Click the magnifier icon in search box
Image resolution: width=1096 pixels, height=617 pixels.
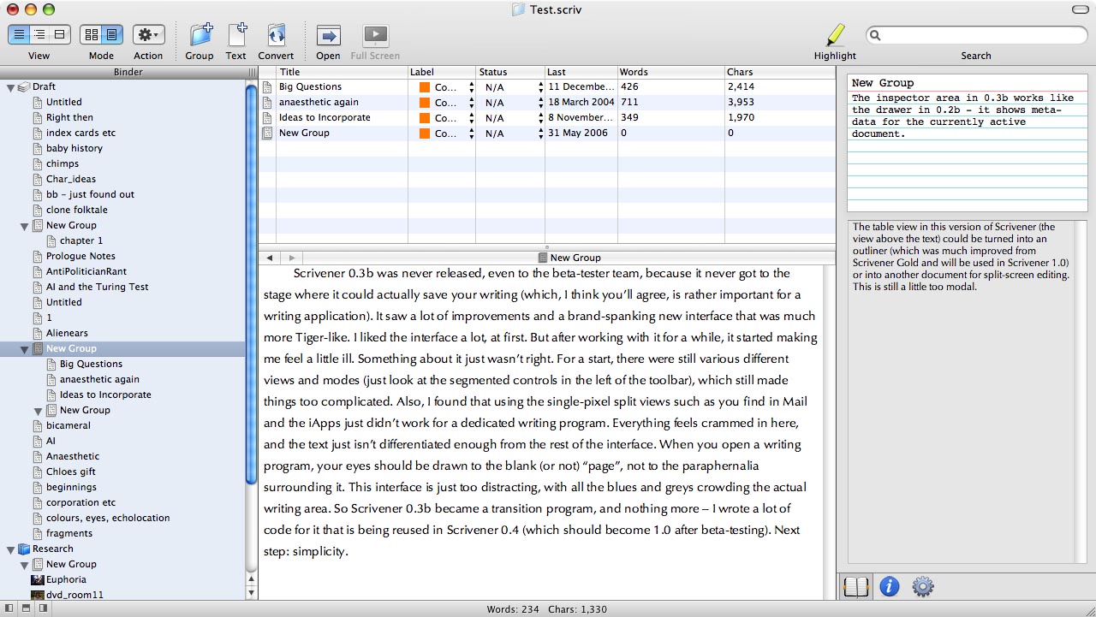(877, 35)
